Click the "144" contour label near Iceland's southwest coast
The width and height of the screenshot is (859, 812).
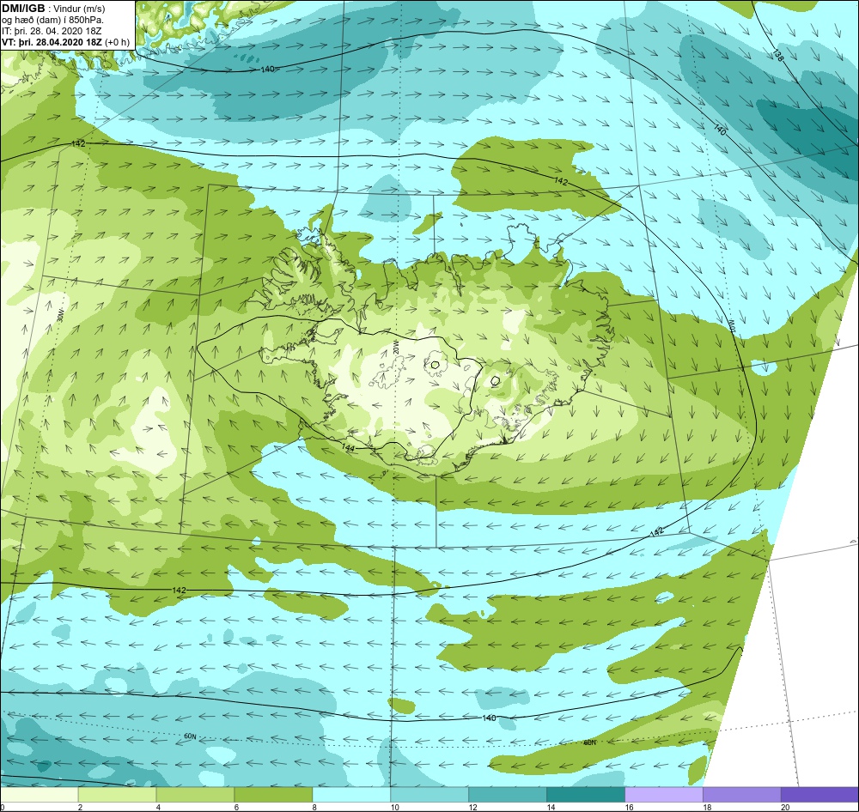click(x=348, y=447)
